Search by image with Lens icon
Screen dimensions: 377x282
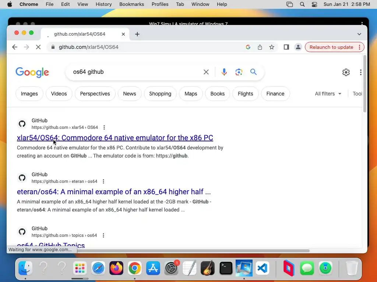point(239,72)
